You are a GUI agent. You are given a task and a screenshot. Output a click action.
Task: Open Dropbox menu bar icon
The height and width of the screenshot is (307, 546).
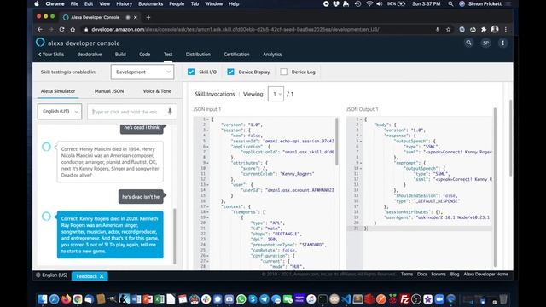[336, 3]
